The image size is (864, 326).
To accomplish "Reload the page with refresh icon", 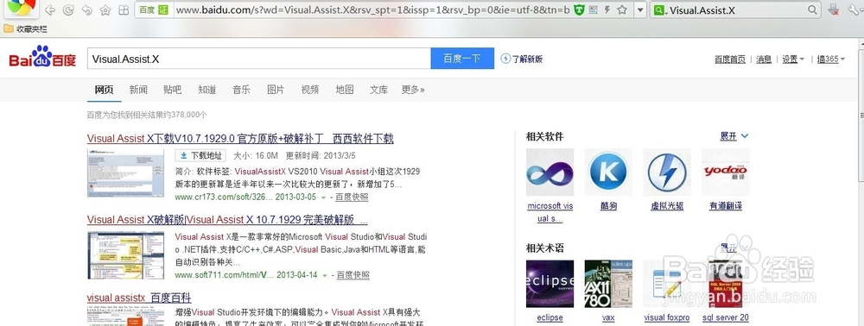I will pyautogui.click(x=68, y=9).
